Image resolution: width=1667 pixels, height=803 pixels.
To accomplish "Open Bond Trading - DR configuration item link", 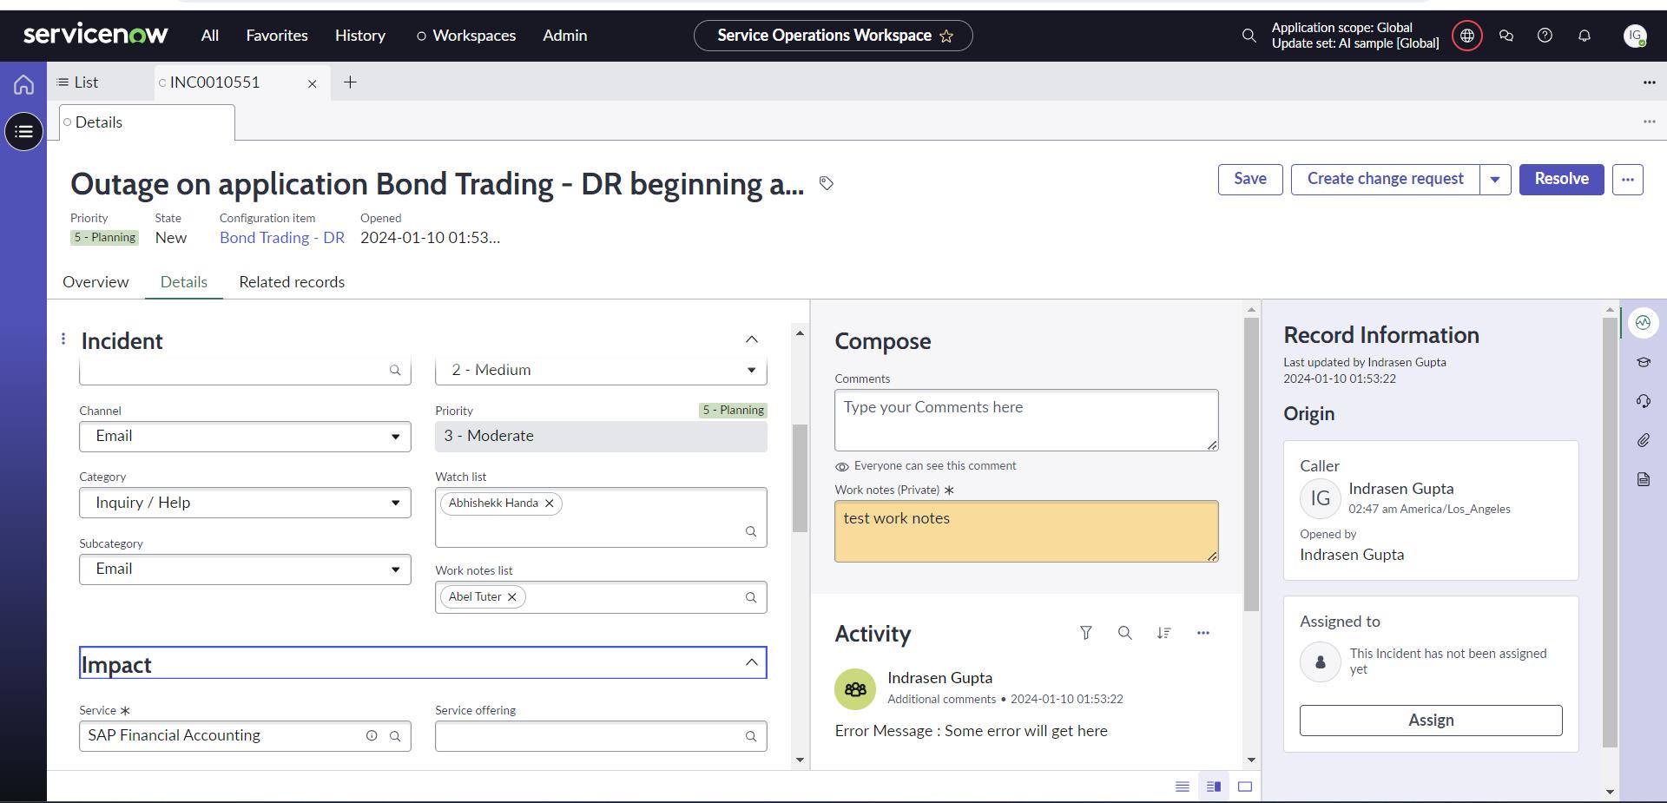I will (282, 238).
